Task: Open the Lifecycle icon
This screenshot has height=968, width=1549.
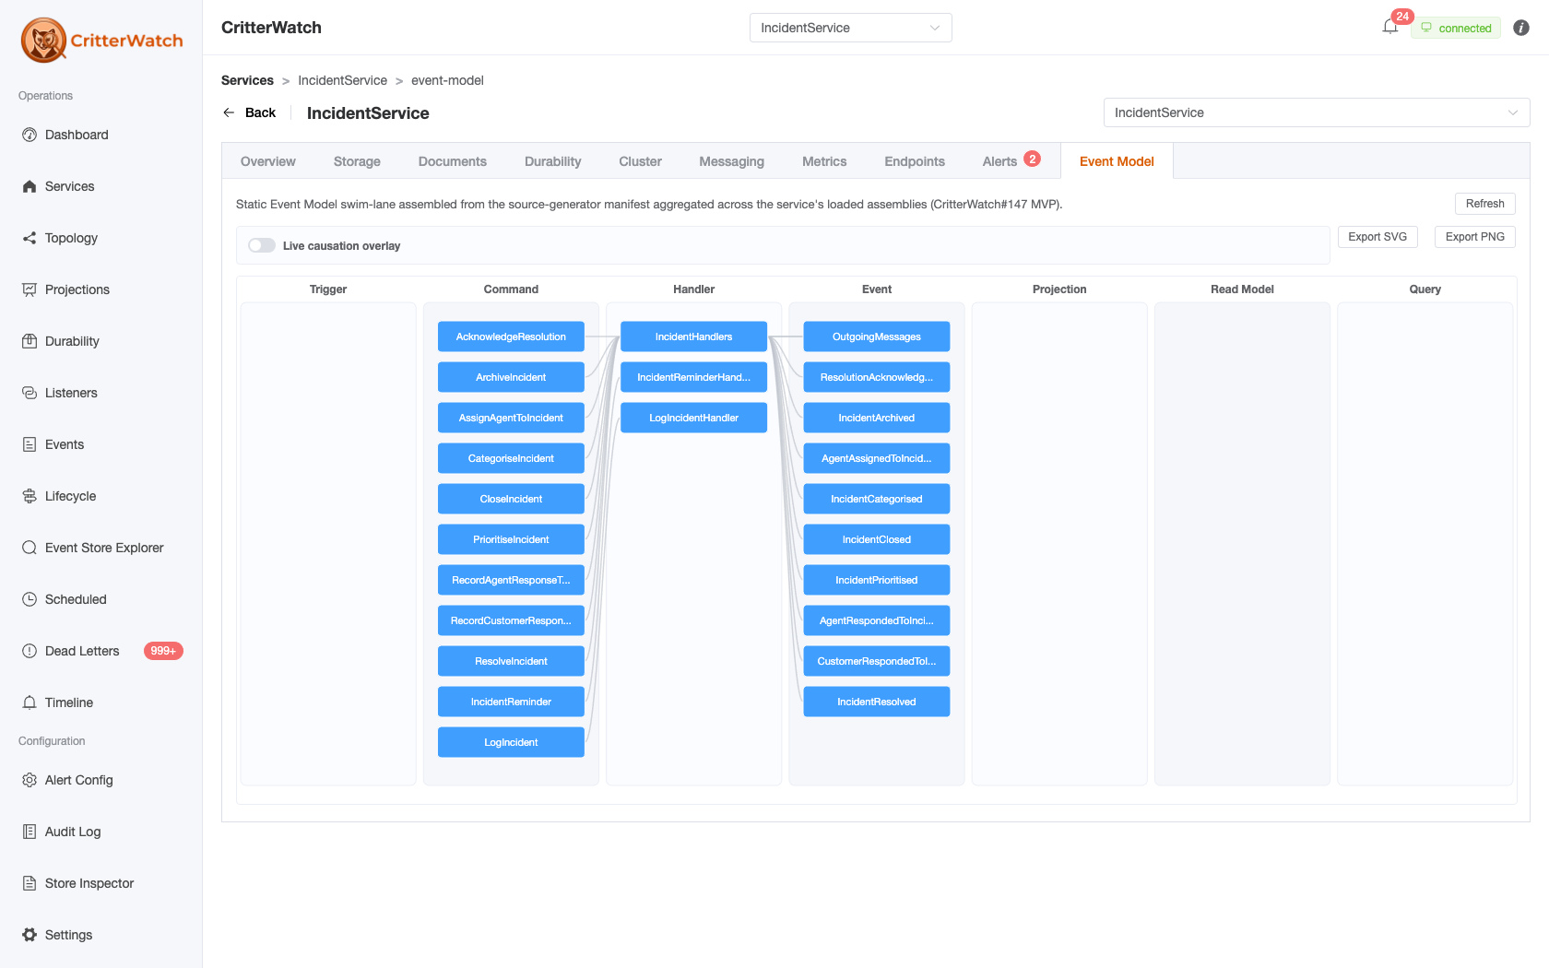Action: 30,496
